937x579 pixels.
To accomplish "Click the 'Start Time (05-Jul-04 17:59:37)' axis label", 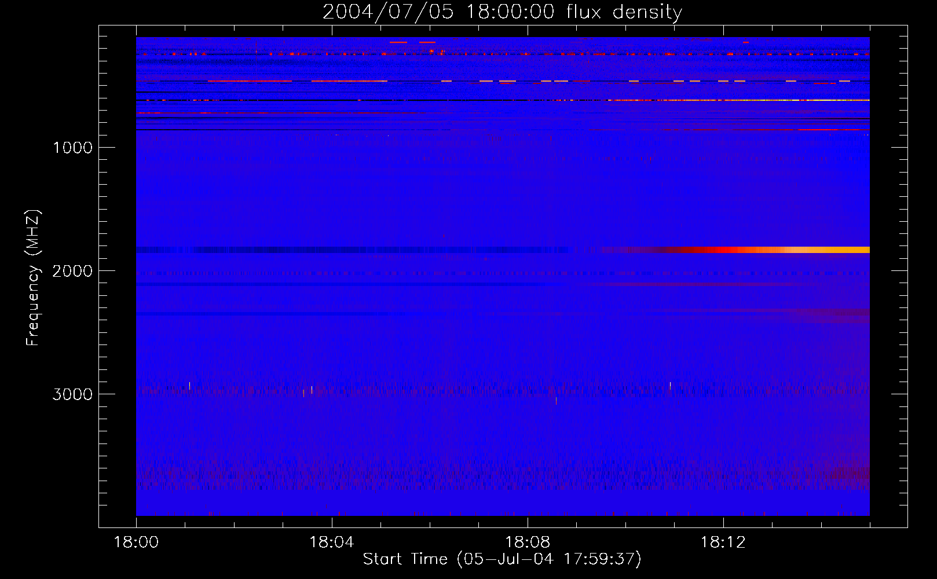I will [x=502, y=559].
